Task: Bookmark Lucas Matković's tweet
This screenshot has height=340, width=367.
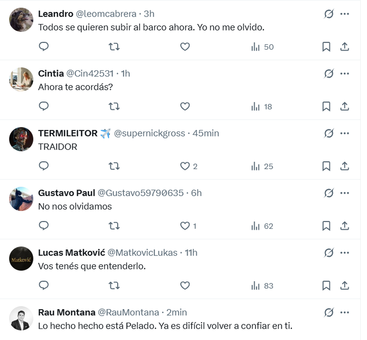Action: pos(326,285)
